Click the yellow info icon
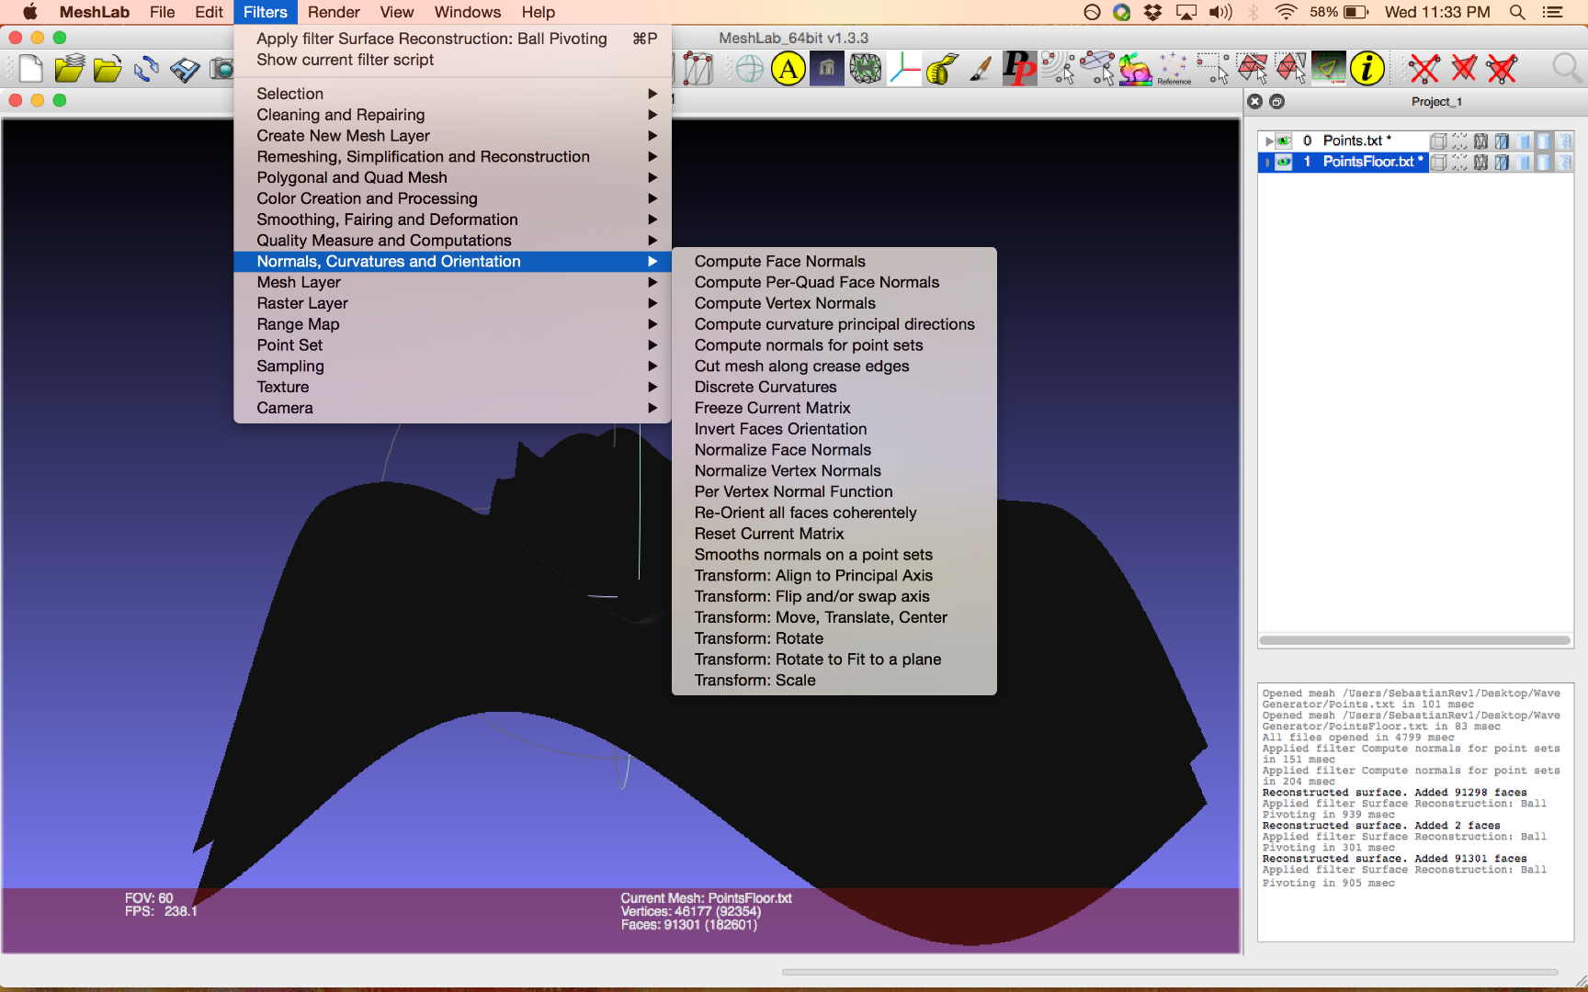1588x992 pixels. click(1367, 69)
